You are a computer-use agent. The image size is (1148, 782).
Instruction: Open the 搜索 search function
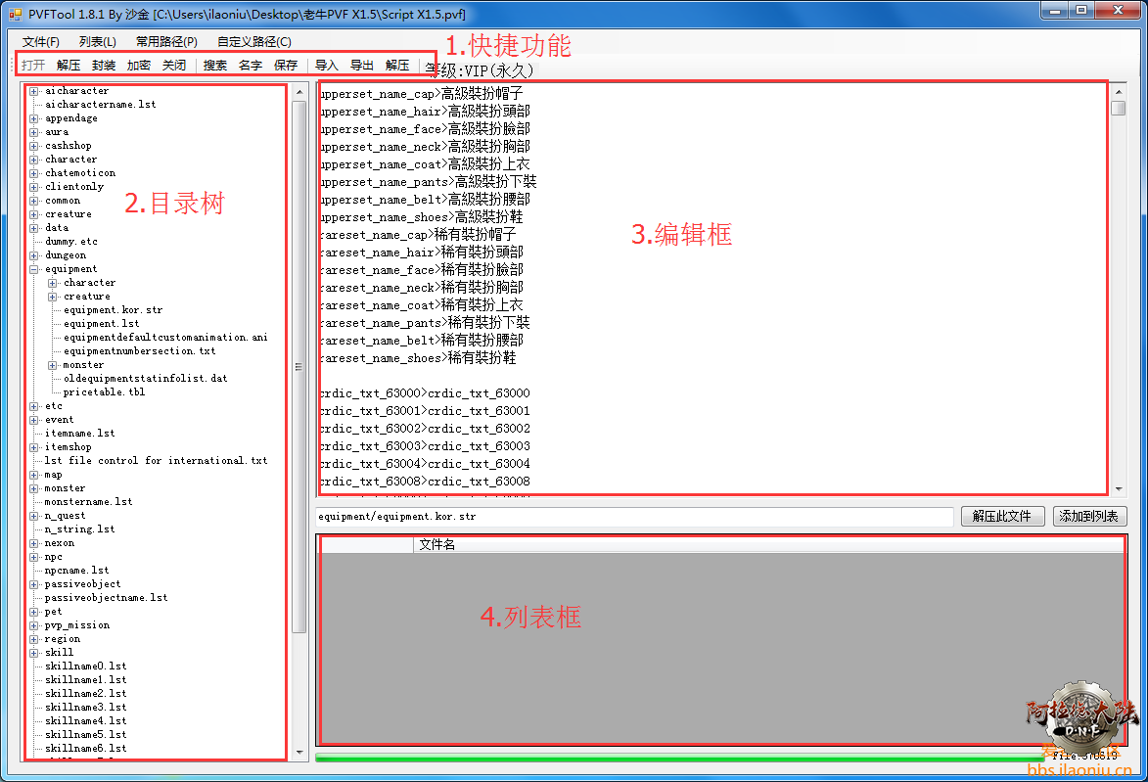pyautogui.click(x=215, y=66)
